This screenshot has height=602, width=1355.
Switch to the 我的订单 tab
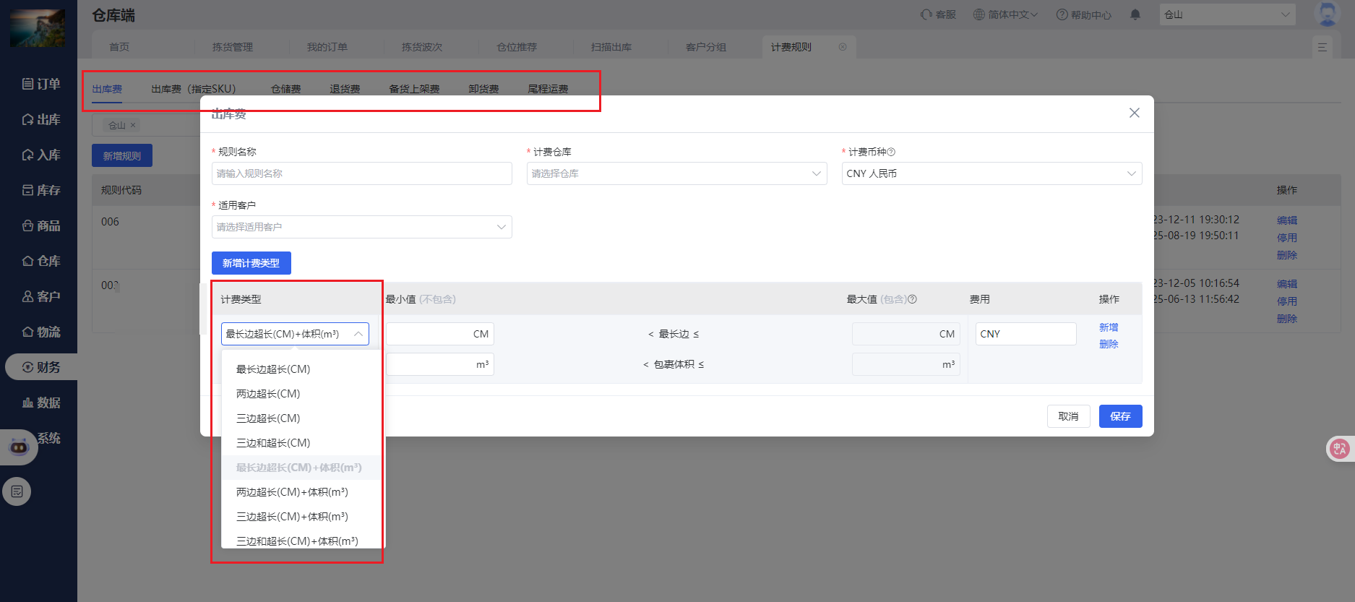pos(327,47)
